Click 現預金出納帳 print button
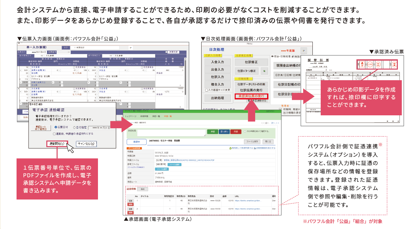 pyautogui.click(x=287, y=66)
